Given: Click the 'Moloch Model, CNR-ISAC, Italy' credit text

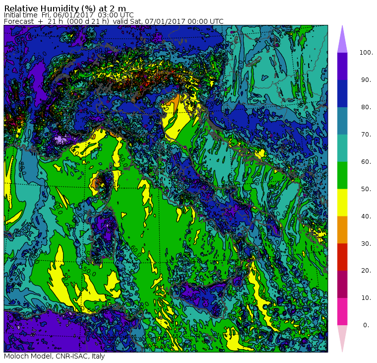Looking at the screenshot, I should (55, 356).
